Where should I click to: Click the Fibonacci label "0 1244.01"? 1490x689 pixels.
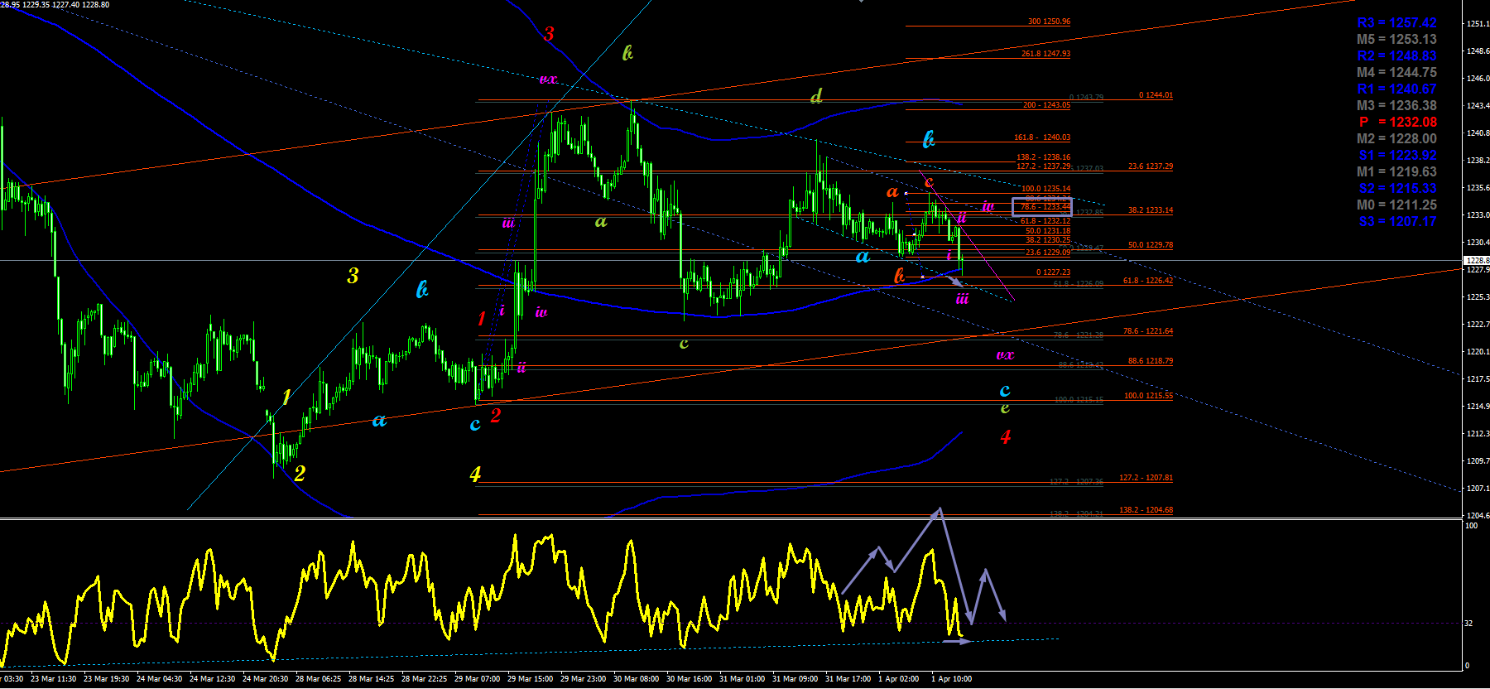point(1156,95)
